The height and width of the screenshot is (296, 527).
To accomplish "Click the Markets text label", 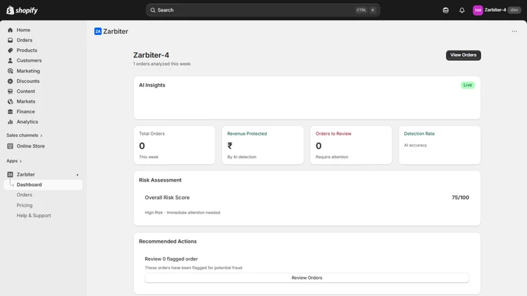I will [26, 101].
